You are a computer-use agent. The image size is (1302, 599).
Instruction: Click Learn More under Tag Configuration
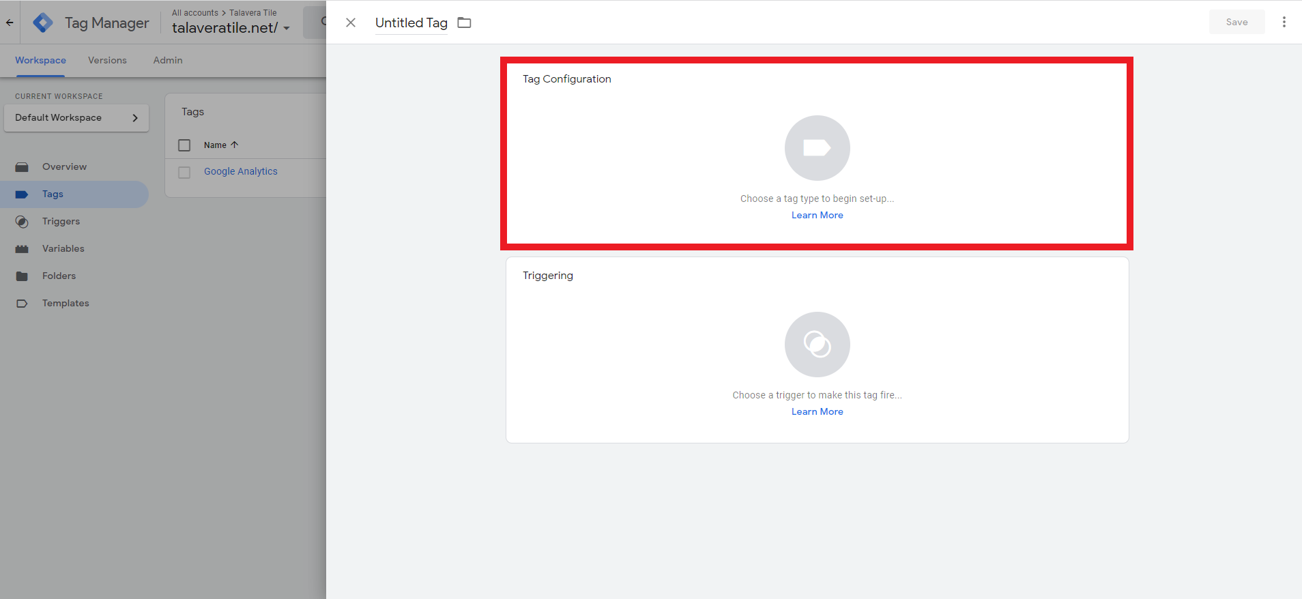[x=817, y=215]
